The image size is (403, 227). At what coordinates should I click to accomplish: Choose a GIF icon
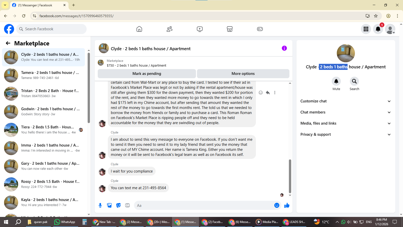click(127, 205)
